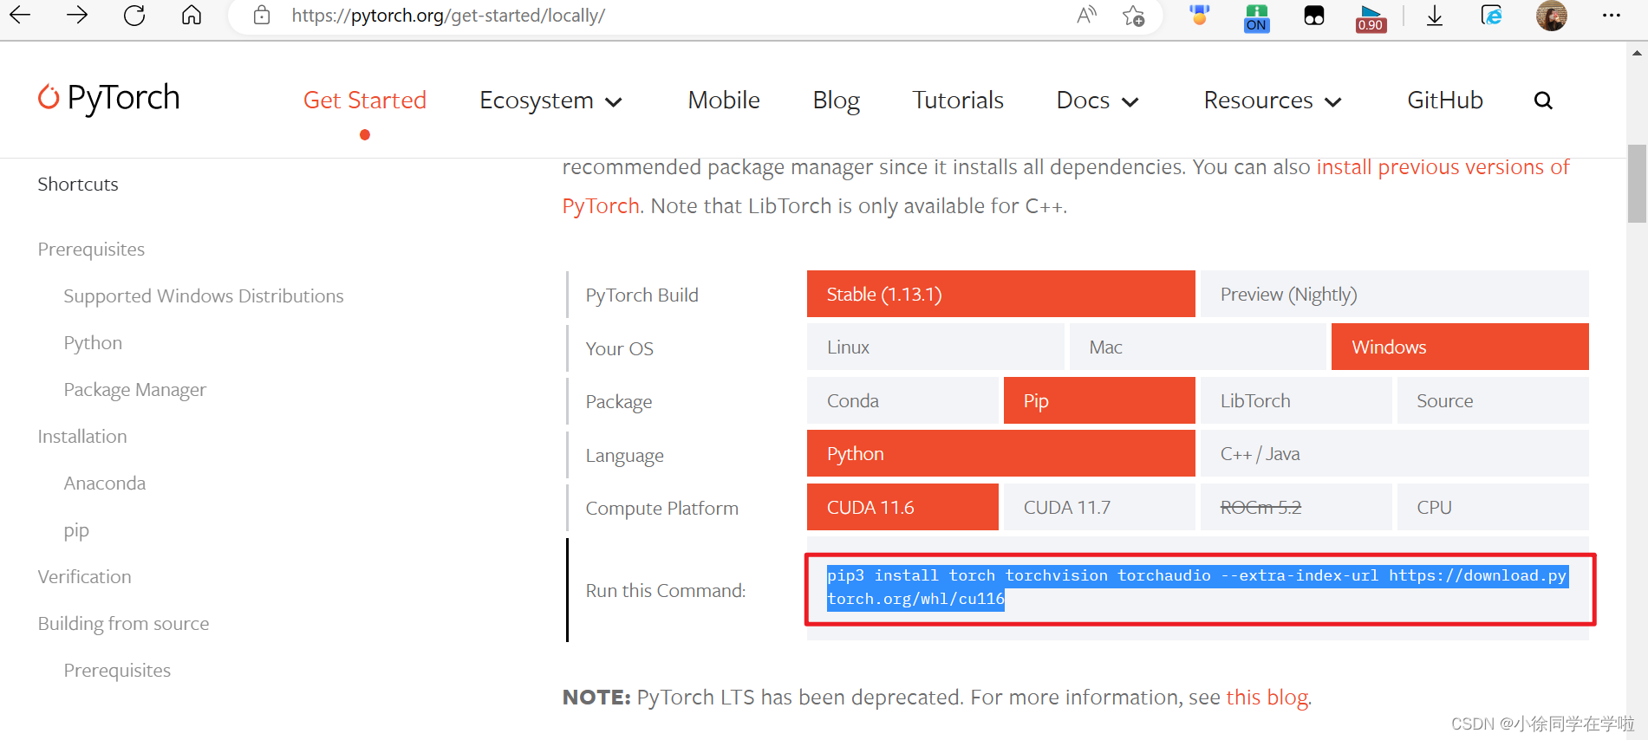Go forward with the browser forward arrow
Image resolution: width=1648 pixels, height=740 pixels.
(x=77, y=15)
